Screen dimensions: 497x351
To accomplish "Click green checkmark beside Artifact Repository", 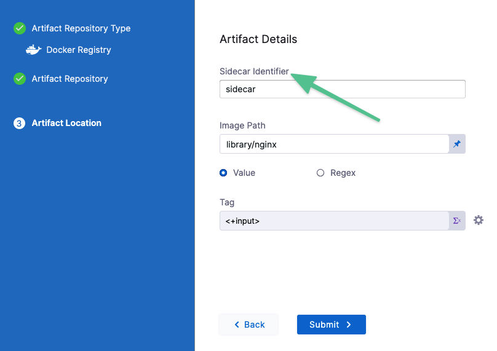I will pyautogui.click(x=20, y=79).
